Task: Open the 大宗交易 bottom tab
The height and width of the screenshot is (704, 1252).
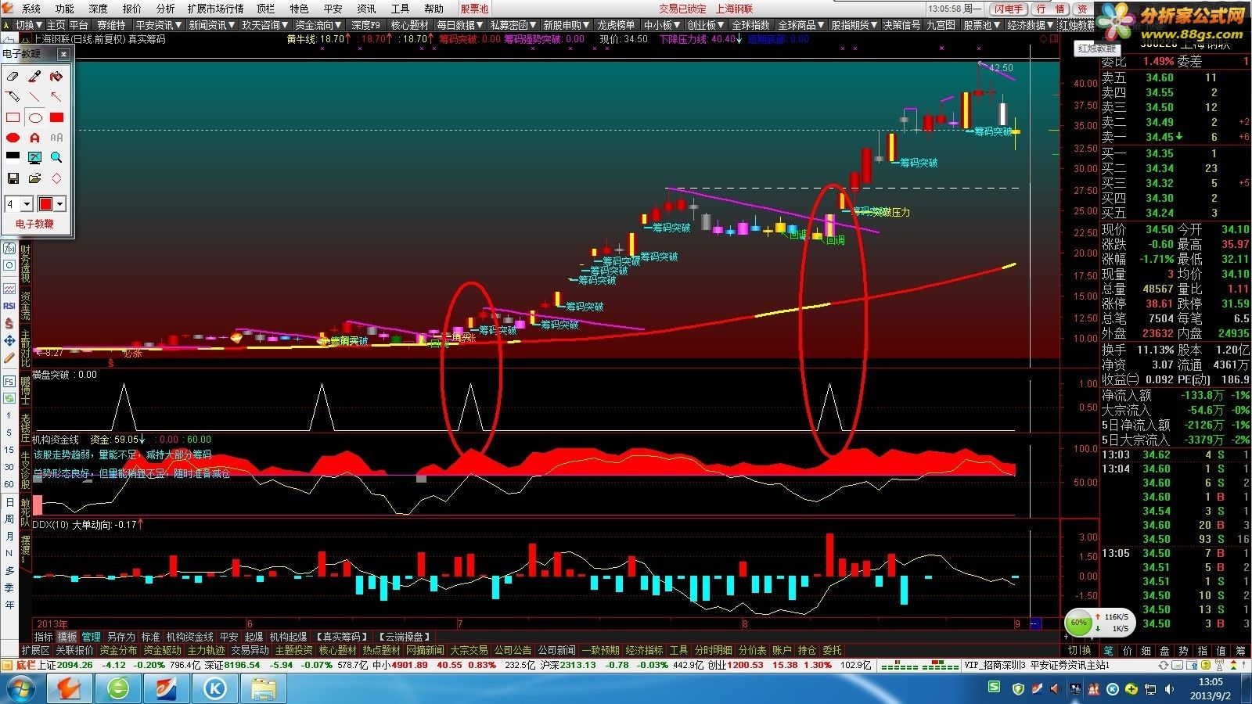Action: point(469,650)
